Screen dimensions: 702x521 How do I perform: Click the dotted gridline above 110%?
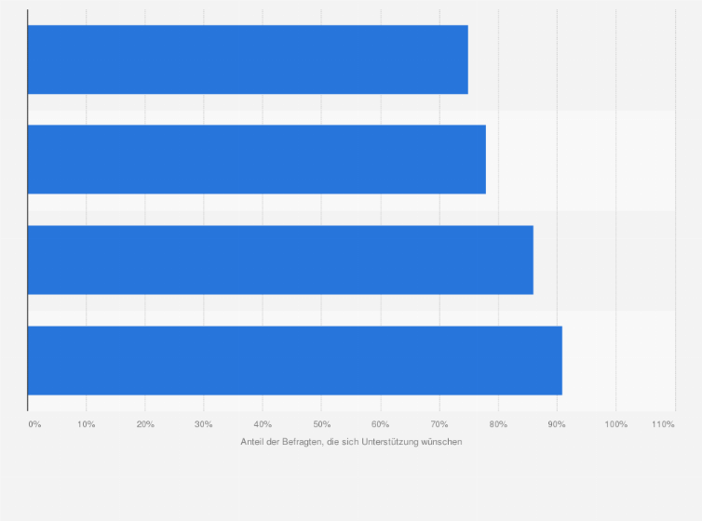click(675, 210)
